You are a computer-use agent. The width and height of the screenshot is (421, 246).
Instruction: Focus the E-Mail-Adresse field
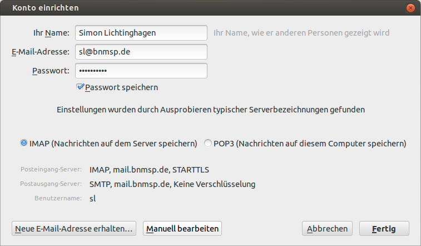point(141,52)
